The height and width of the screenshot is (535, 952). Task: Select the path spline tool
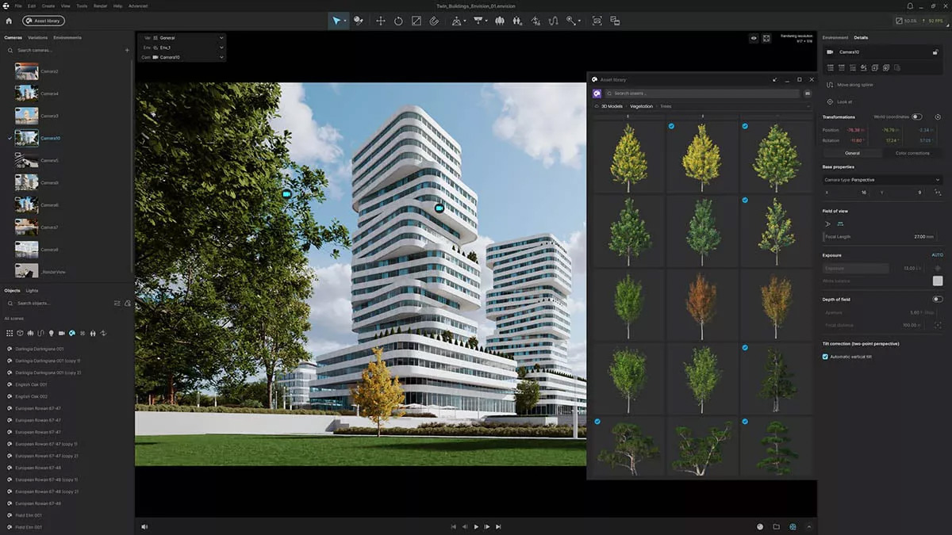554,21
